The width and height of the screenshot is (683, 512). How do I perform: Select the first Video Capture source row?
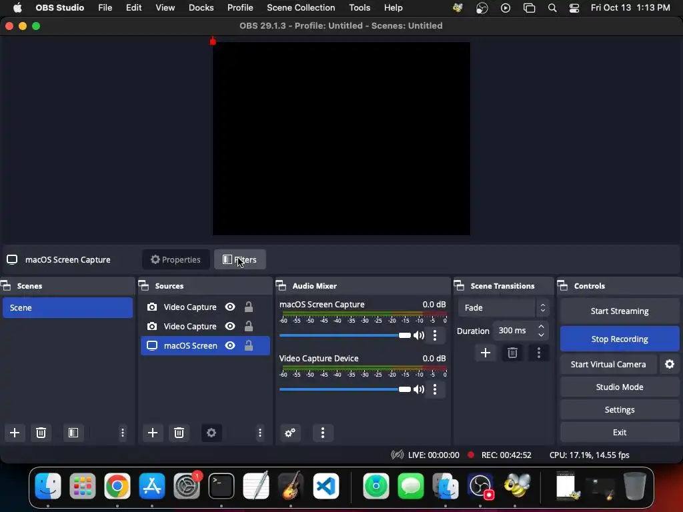tap(205, 307)
